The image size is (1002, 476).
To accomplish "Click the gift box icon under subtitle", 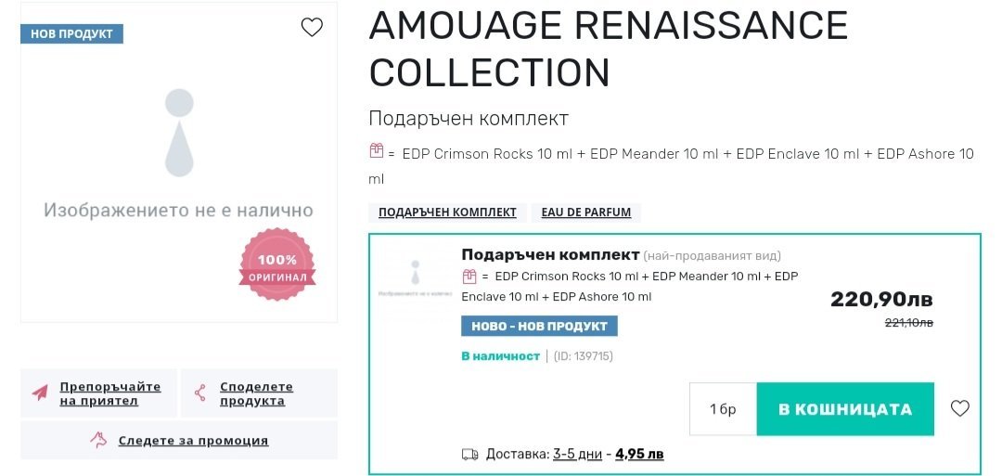I will point(377,150).
